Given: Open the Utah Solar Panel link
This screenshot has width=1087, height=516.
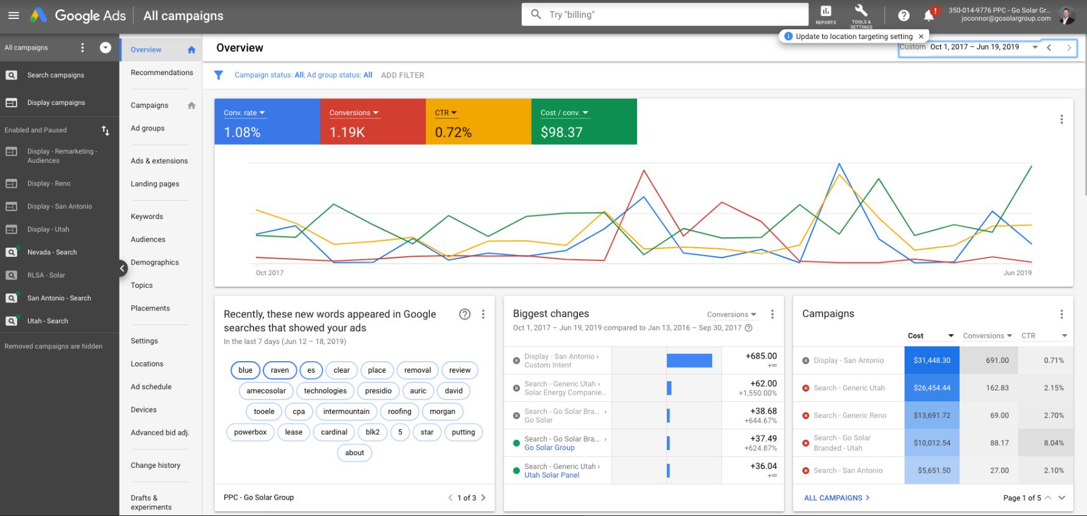Looking at the screenshot, I should 552,475.
